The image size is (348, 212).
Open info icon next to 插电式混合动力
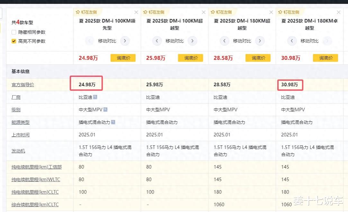click(x=113, y=122)
